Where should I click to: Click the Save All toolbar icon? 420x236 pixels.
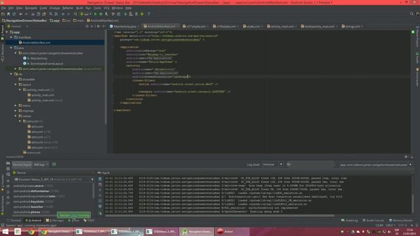point(9,14)
